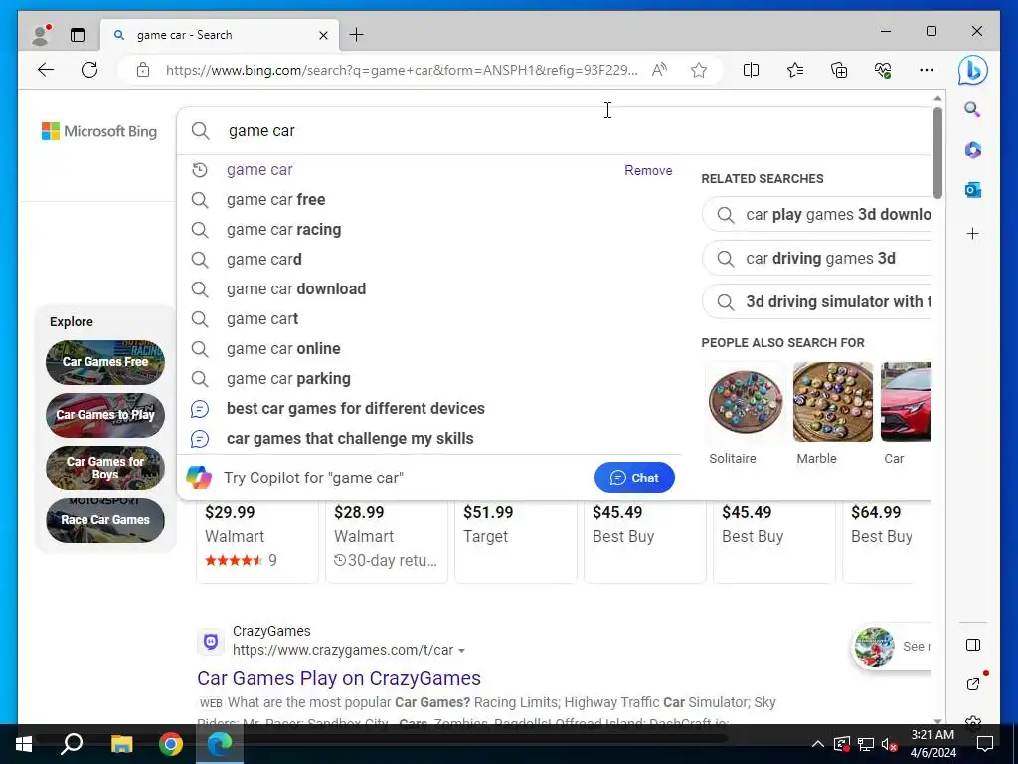1018x764 pixels.
Task: Click the browser Back arrow
Action: tap(46, 70)
